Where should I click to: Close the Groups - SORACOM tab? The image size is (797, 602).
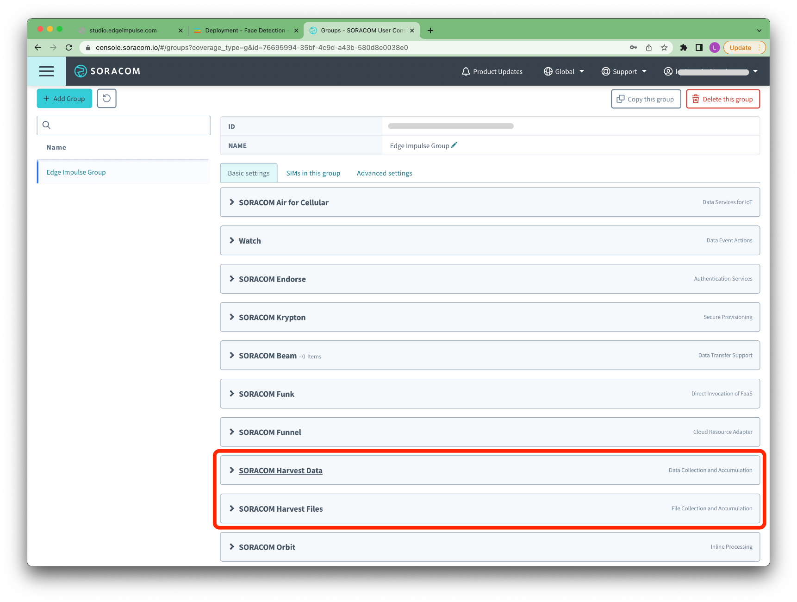pyautogui.click(x=412, y=31)
